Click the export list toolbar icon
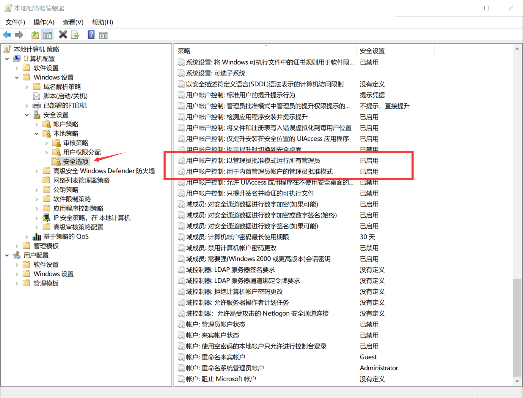The image size is (523, 398). (75, 34)
